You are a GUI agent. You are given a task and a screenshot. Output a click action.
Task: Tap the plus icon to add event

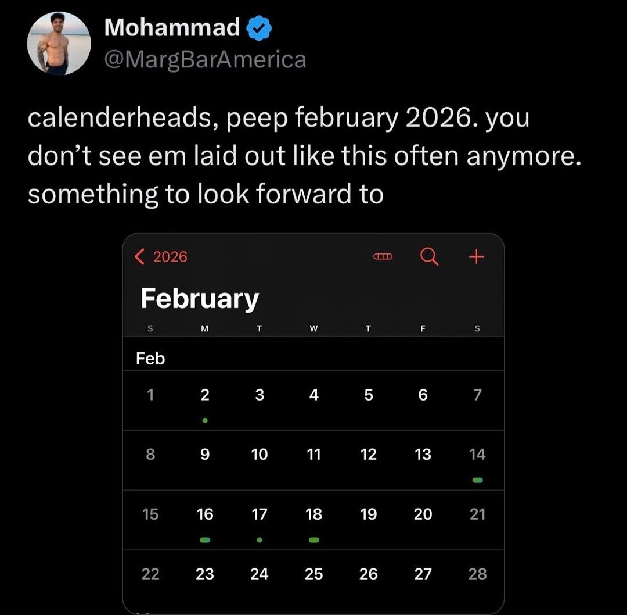(476, 256)
